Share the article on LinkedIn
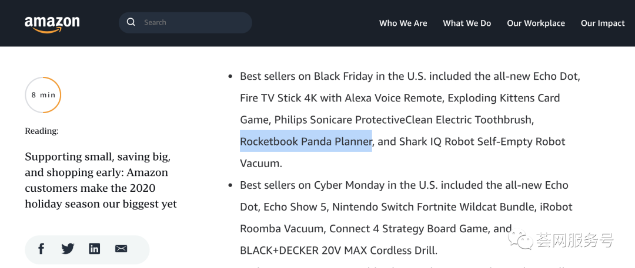The width and height of the screenshot is (635, 268). point(94,249)
